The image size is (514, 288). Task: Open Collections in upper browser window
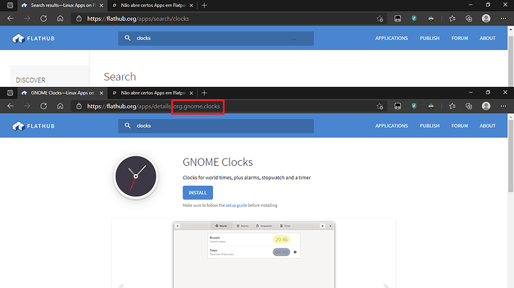pyautogui.click(x=469, y=19)
